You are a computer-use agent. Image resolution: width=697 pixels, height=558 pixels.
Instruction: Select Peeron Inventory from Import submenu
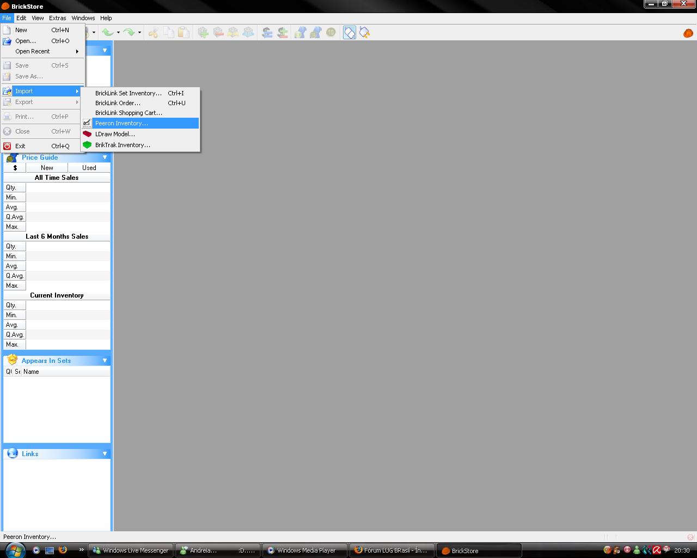coord(121,123)
